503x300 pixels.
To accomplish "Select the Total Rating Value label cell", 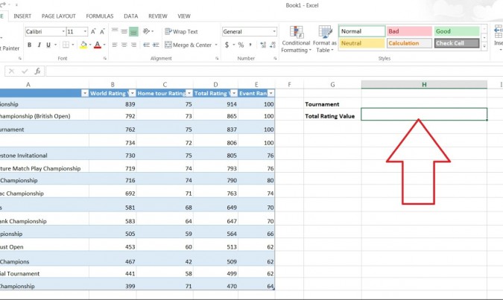I will click(x=332, y=115).
